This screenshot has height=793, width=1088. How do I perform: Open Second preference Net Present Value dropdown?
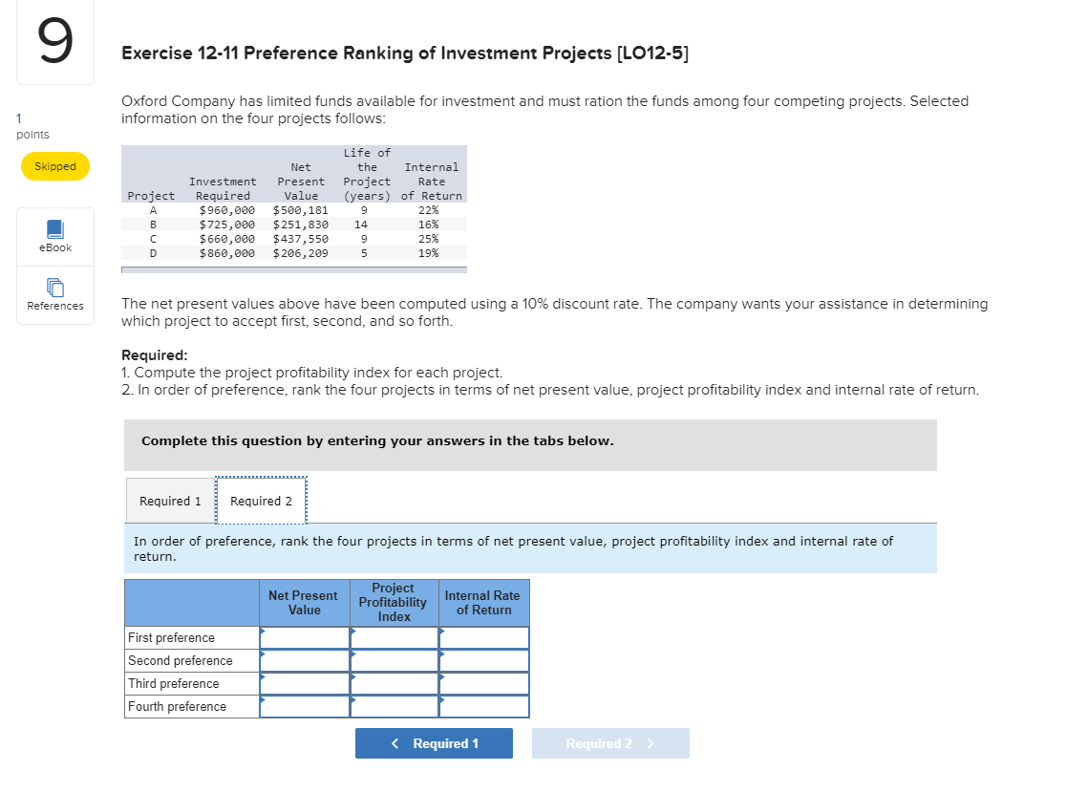[x=304, y=660]
